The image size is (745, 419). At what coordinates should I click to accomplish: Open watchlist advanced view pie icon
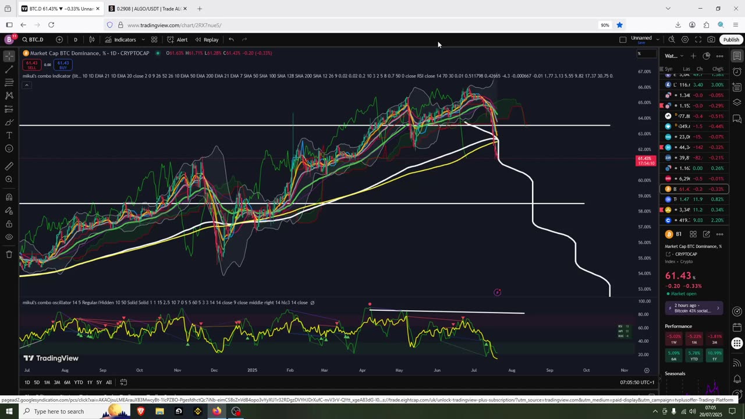tap(707, 56)
